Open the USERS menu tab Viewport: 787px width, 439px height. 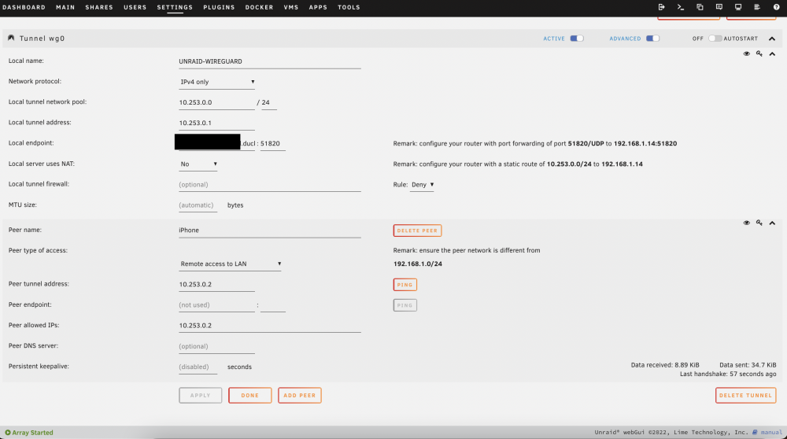tap(135, 7)
